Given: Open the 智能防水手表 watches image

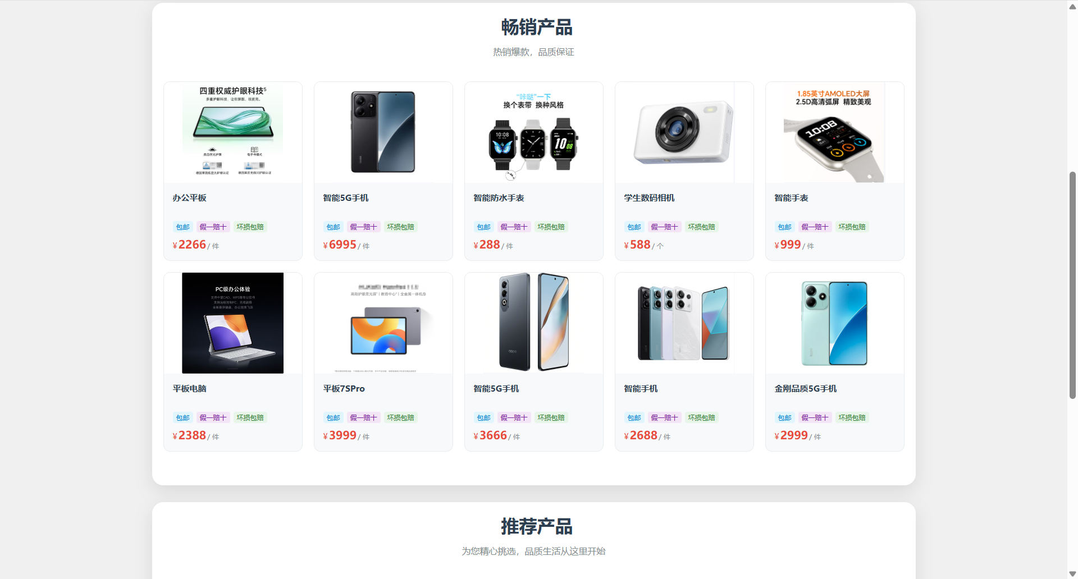Looking at the screenshot, I should coord(534,132).
